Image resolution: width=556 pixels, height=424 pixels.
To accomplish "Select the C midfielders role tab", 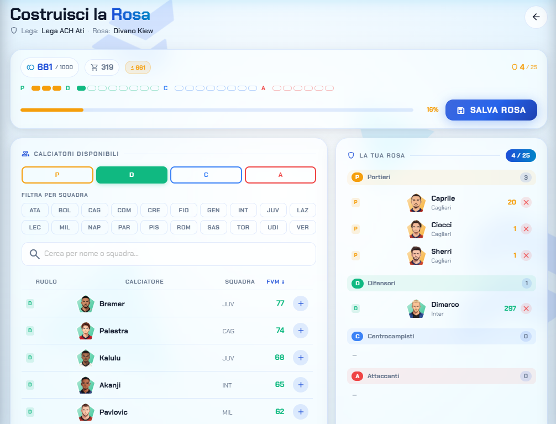I will click(206, 175).
